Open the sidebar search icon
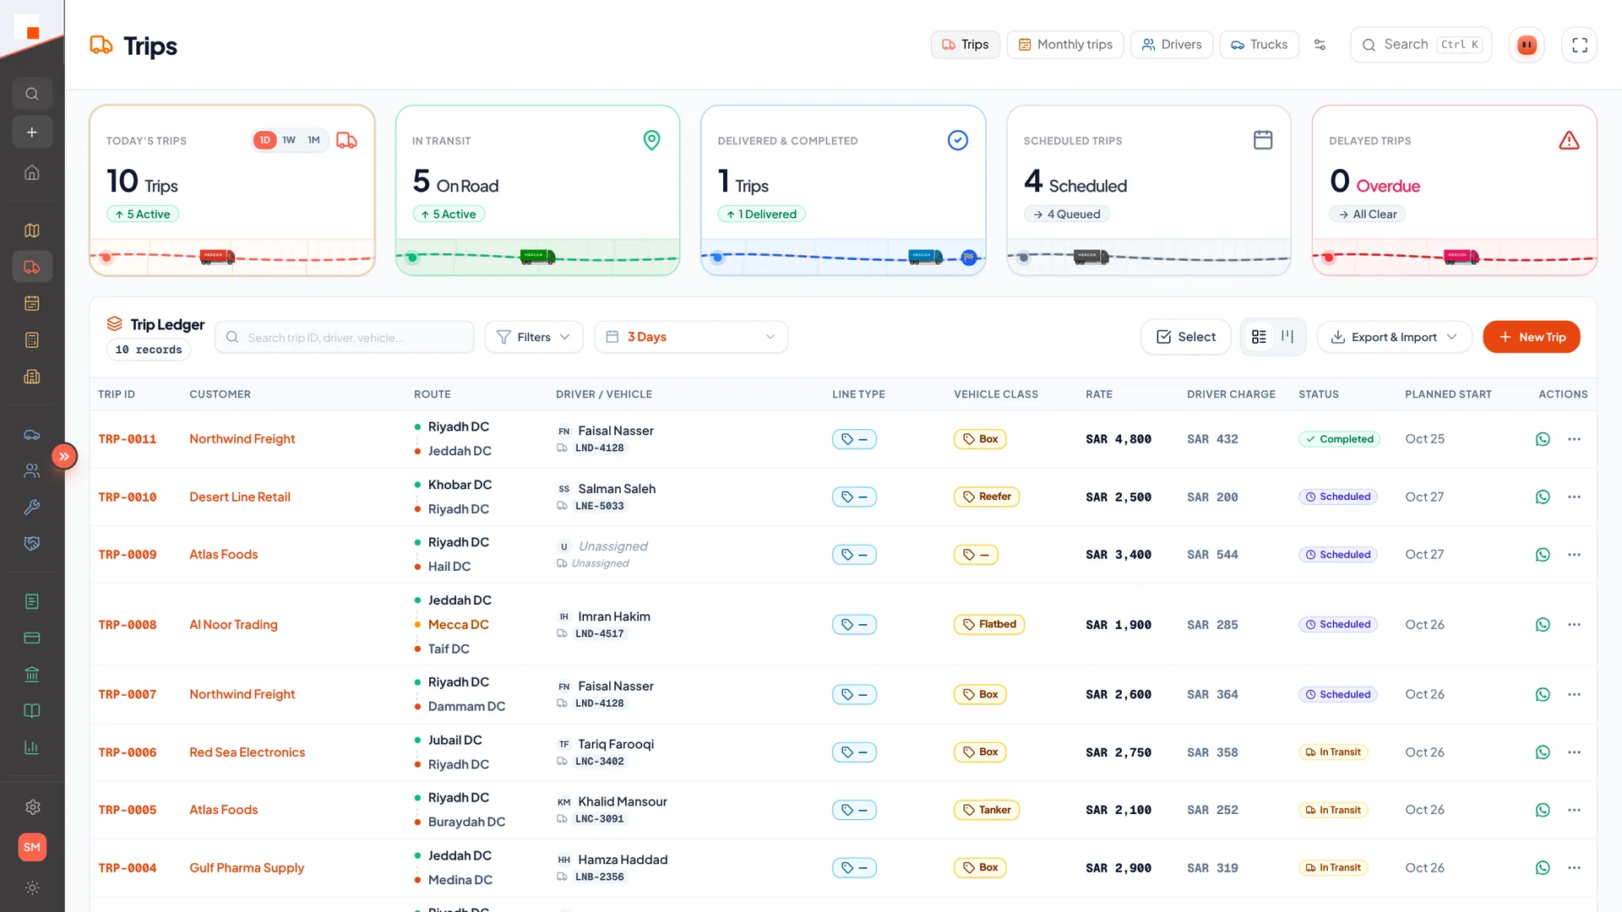Image resolution: width=1622 pixels, height=912 pixels. (x=32, y=94)
